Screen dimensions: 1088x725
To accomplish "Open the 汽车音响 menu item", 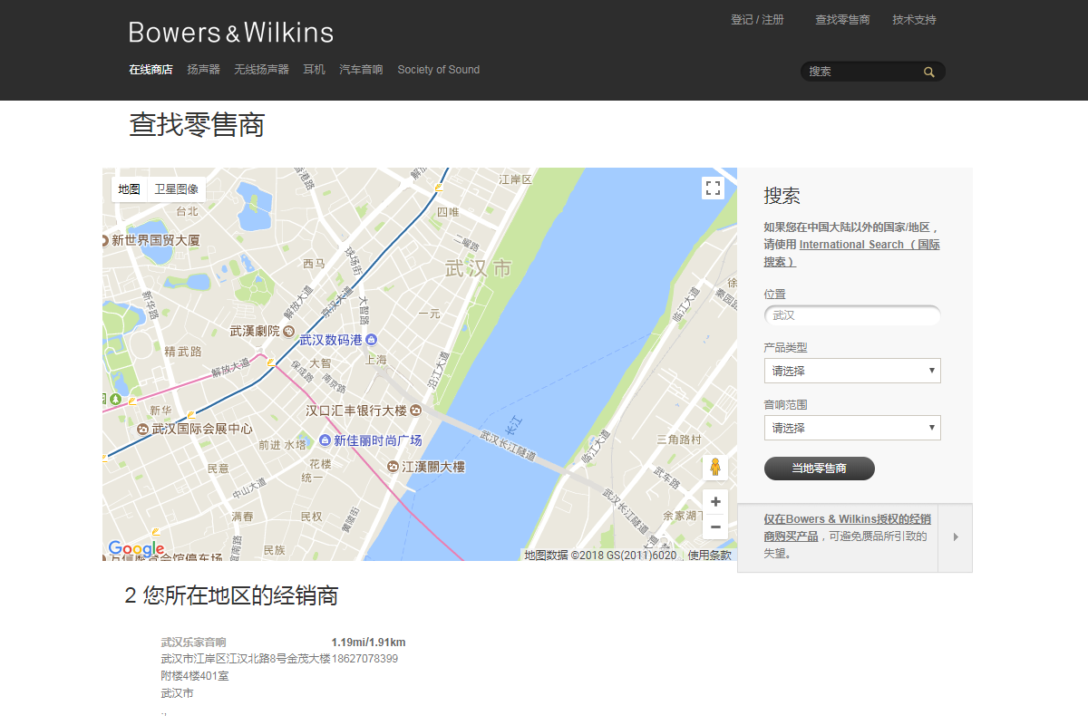I will (x=361, y=70).
